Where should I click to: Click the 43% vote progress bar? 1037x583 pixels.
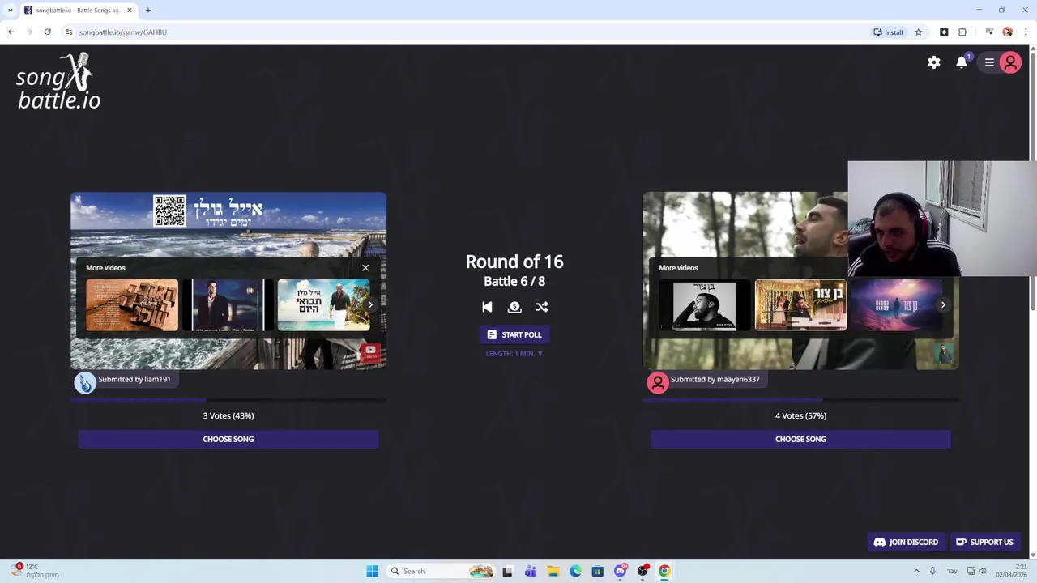click(x=228, y=400)
